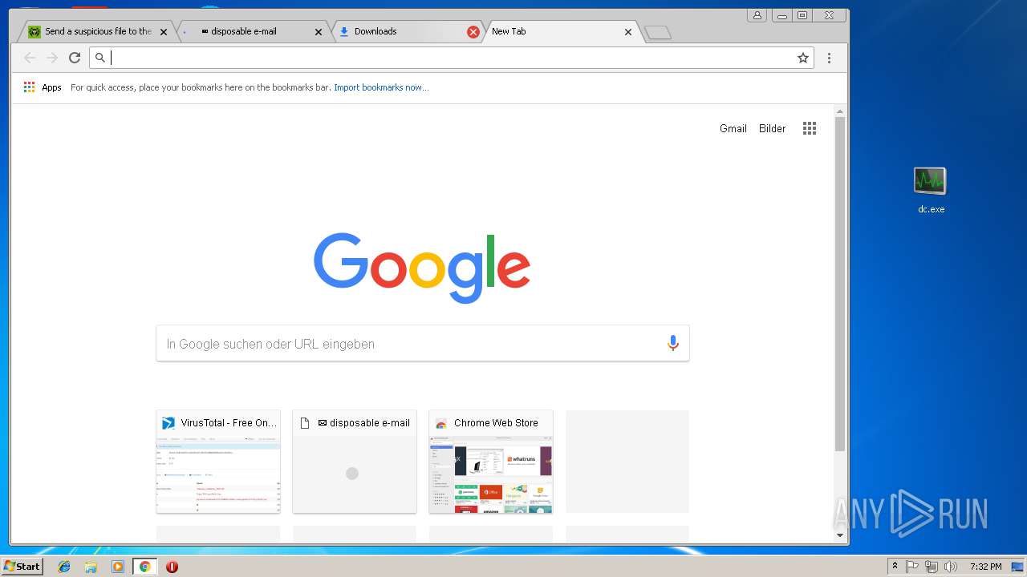This screenshot has width=1027, height=577.
Task: Click the Google logo
Action: [422, 268]
